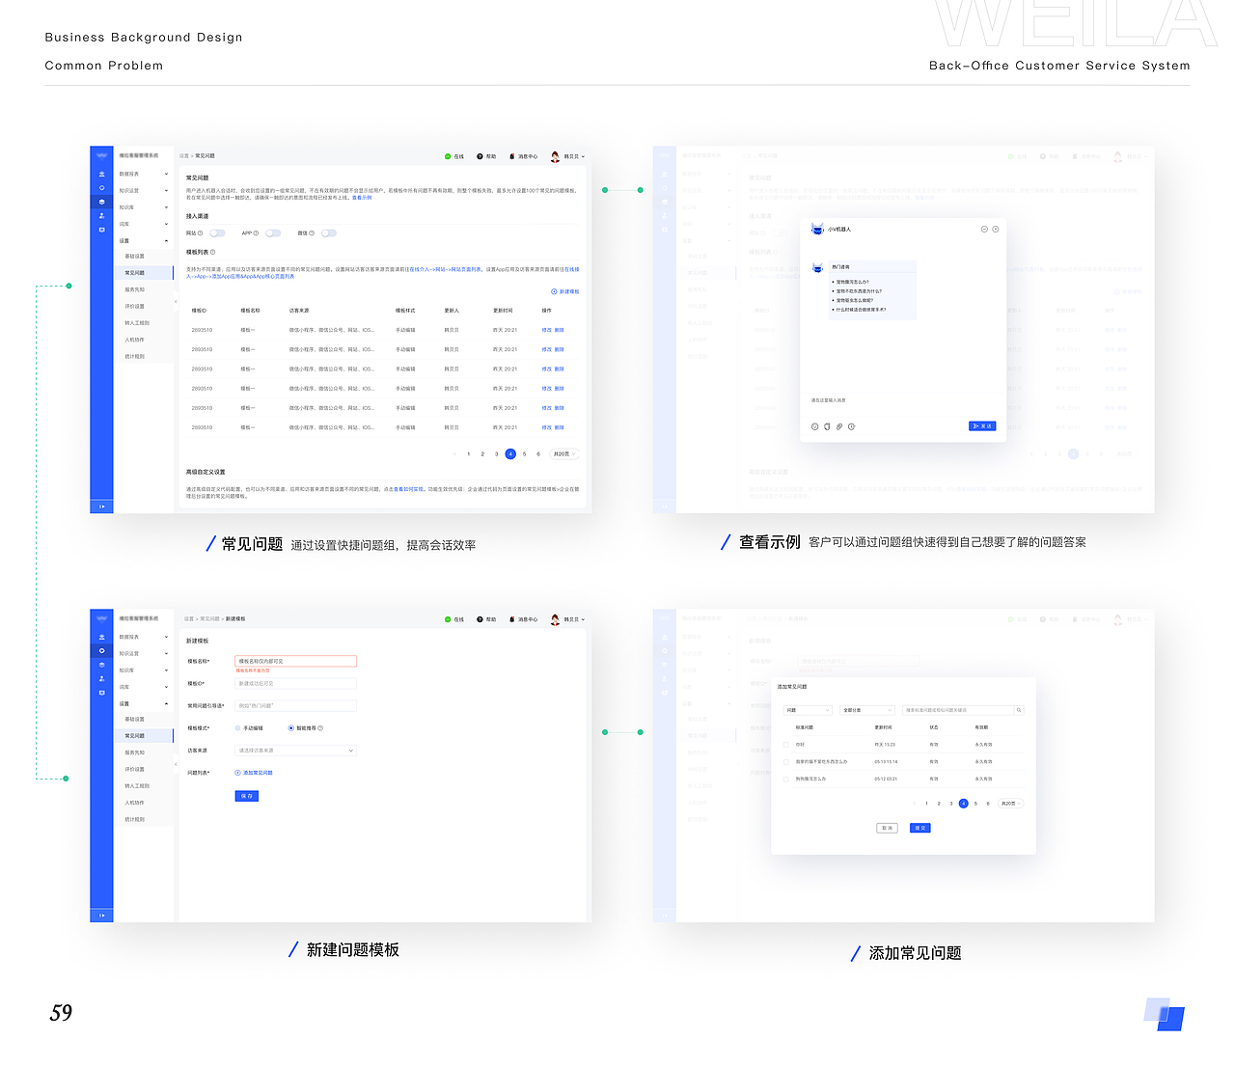1235x1067 pixels.
Task: Click 提交 in 添加常见问题 dialog
Action: click(920, 828)
